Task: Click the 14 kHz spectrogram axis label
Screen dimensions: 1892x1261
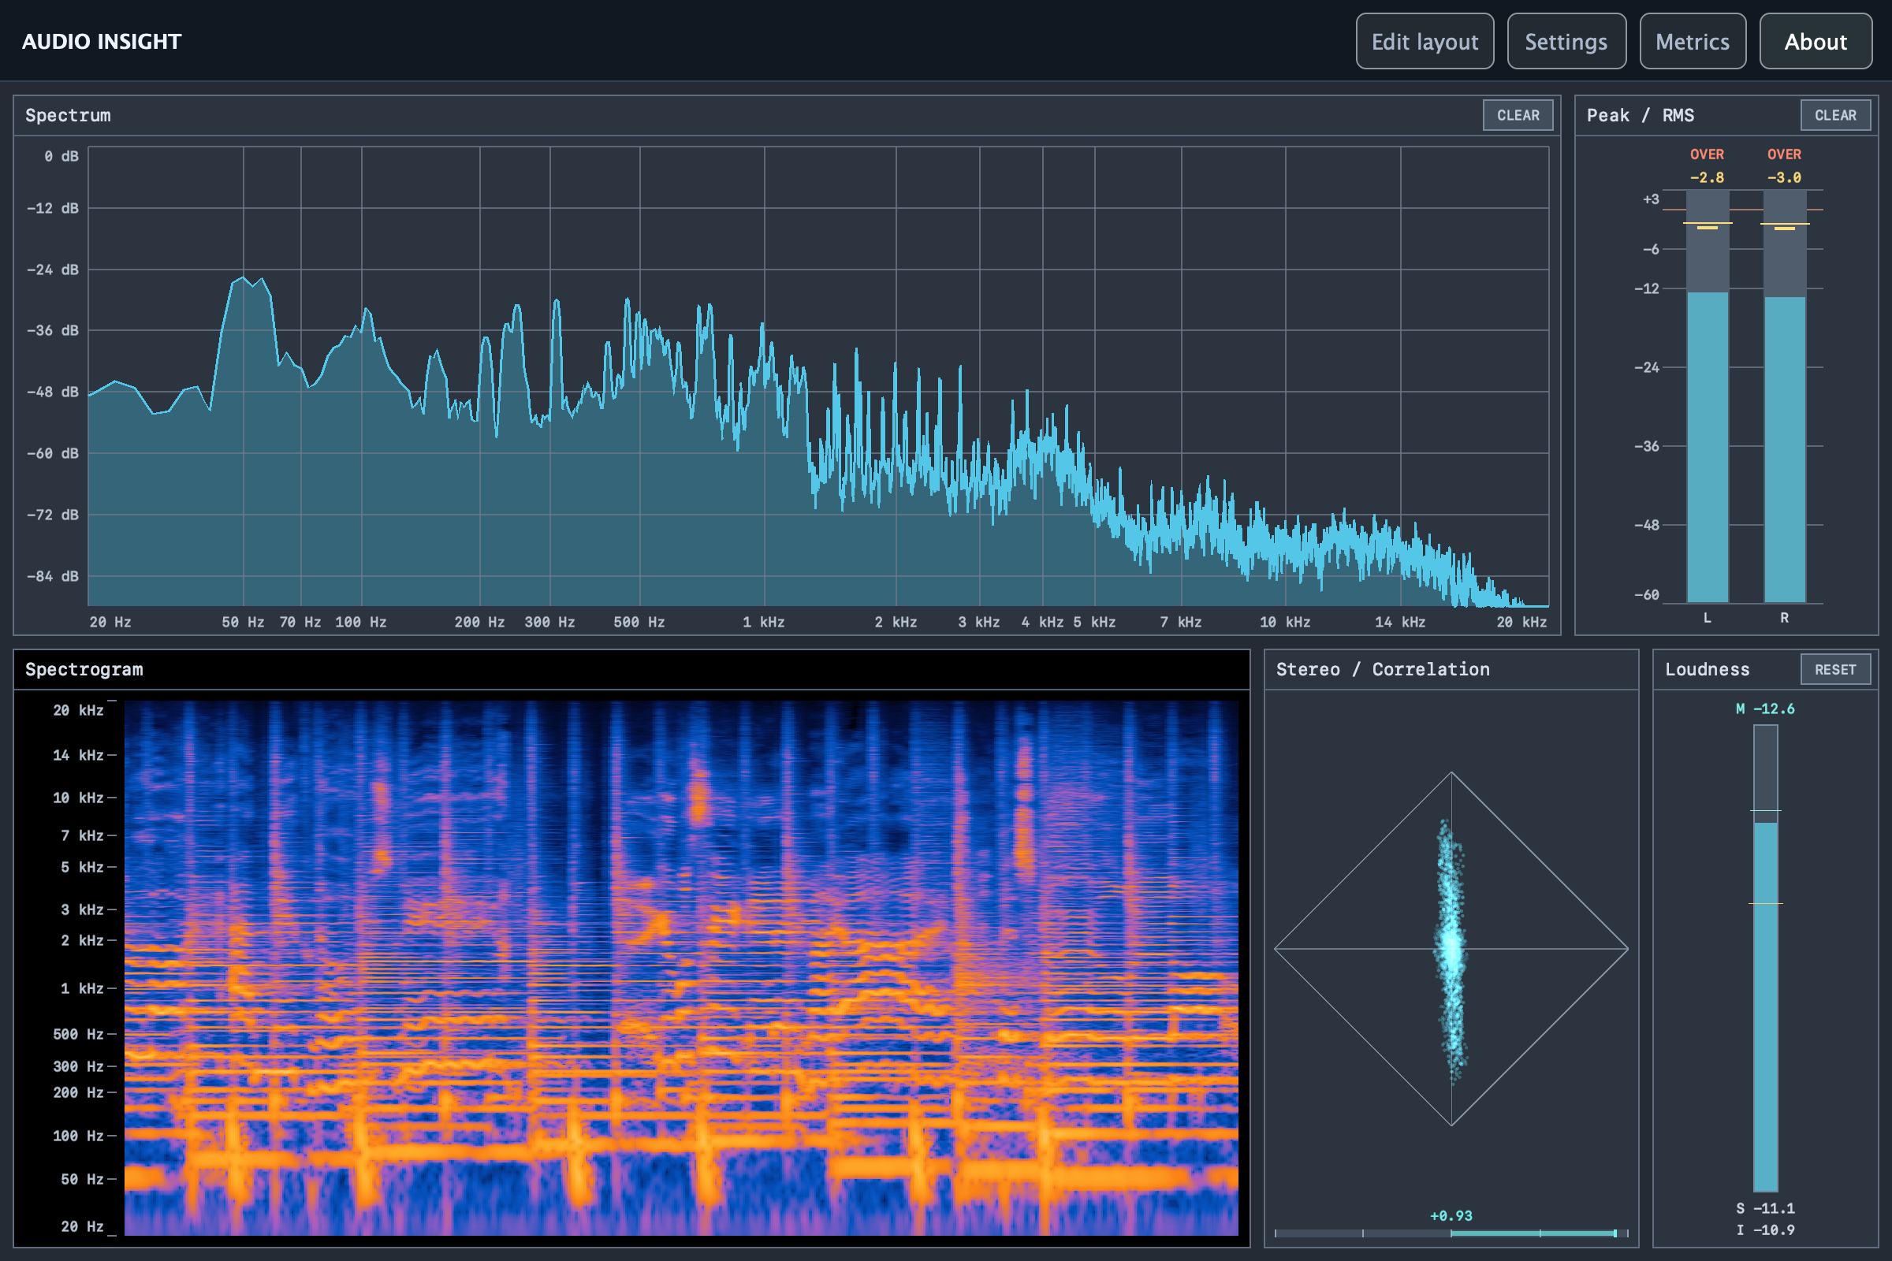Action: pyautogui.click(x=78, y=754)
